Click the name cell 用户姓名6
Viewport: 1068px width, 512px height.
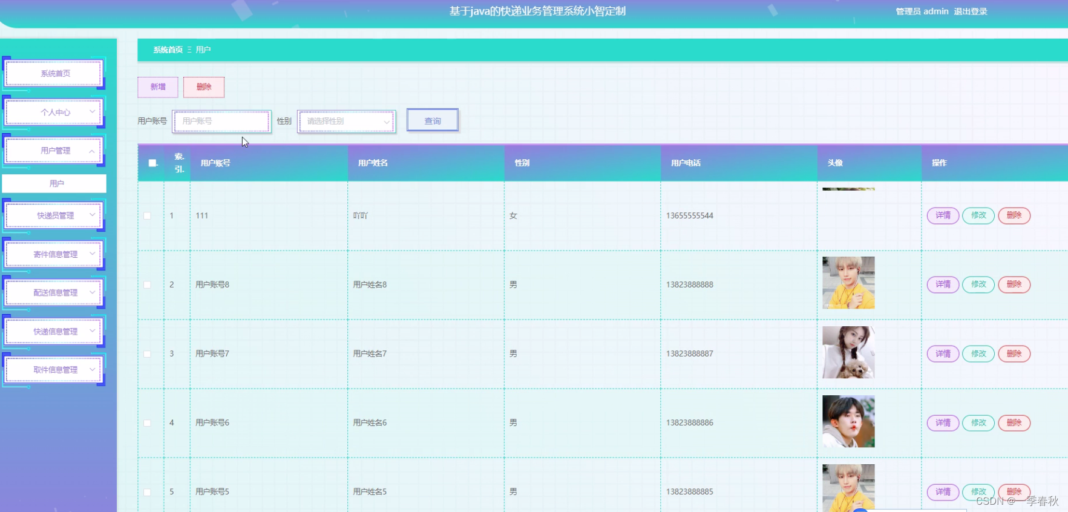pos(370,422)
